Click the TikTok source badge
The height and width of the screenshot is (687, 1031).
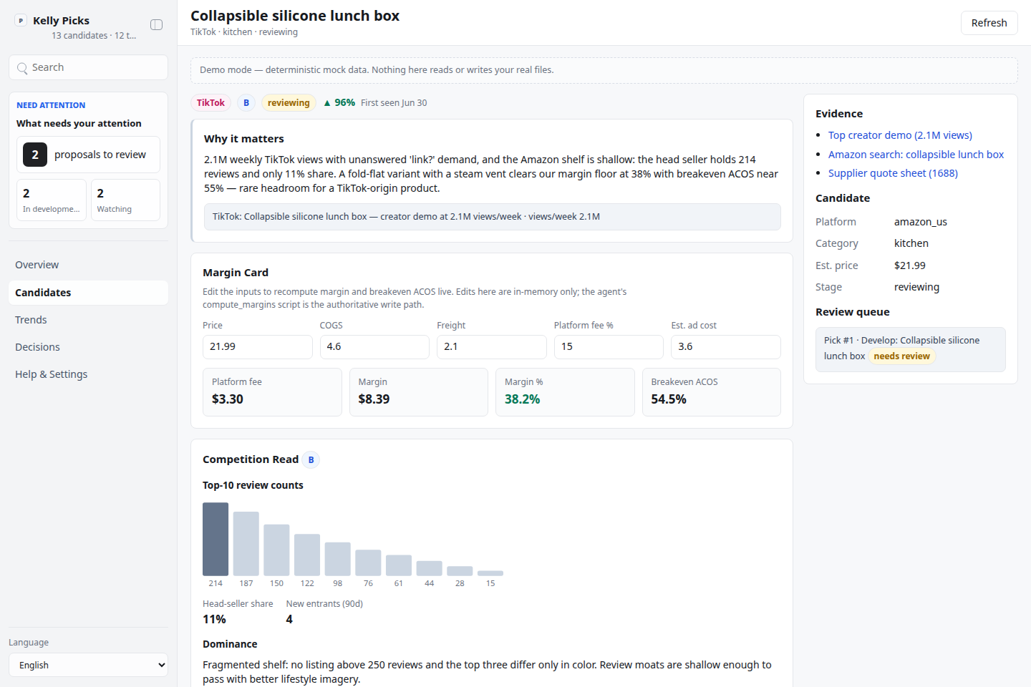coord(210,103)
